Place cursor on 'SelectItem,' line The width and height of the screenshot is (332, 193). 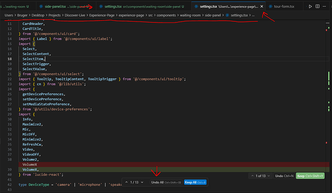[34, 59]
